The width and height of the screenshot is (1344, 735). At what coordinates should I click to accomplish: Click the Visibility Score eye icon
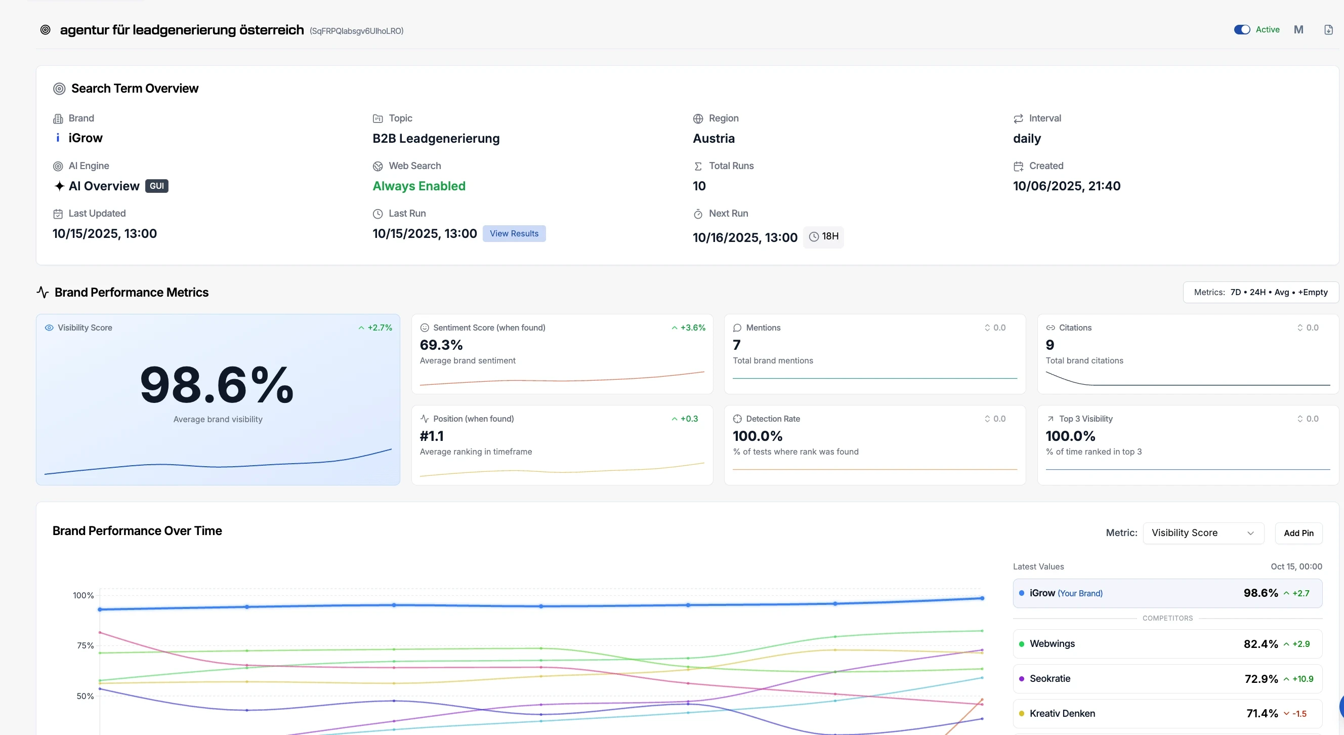point(50,328)
